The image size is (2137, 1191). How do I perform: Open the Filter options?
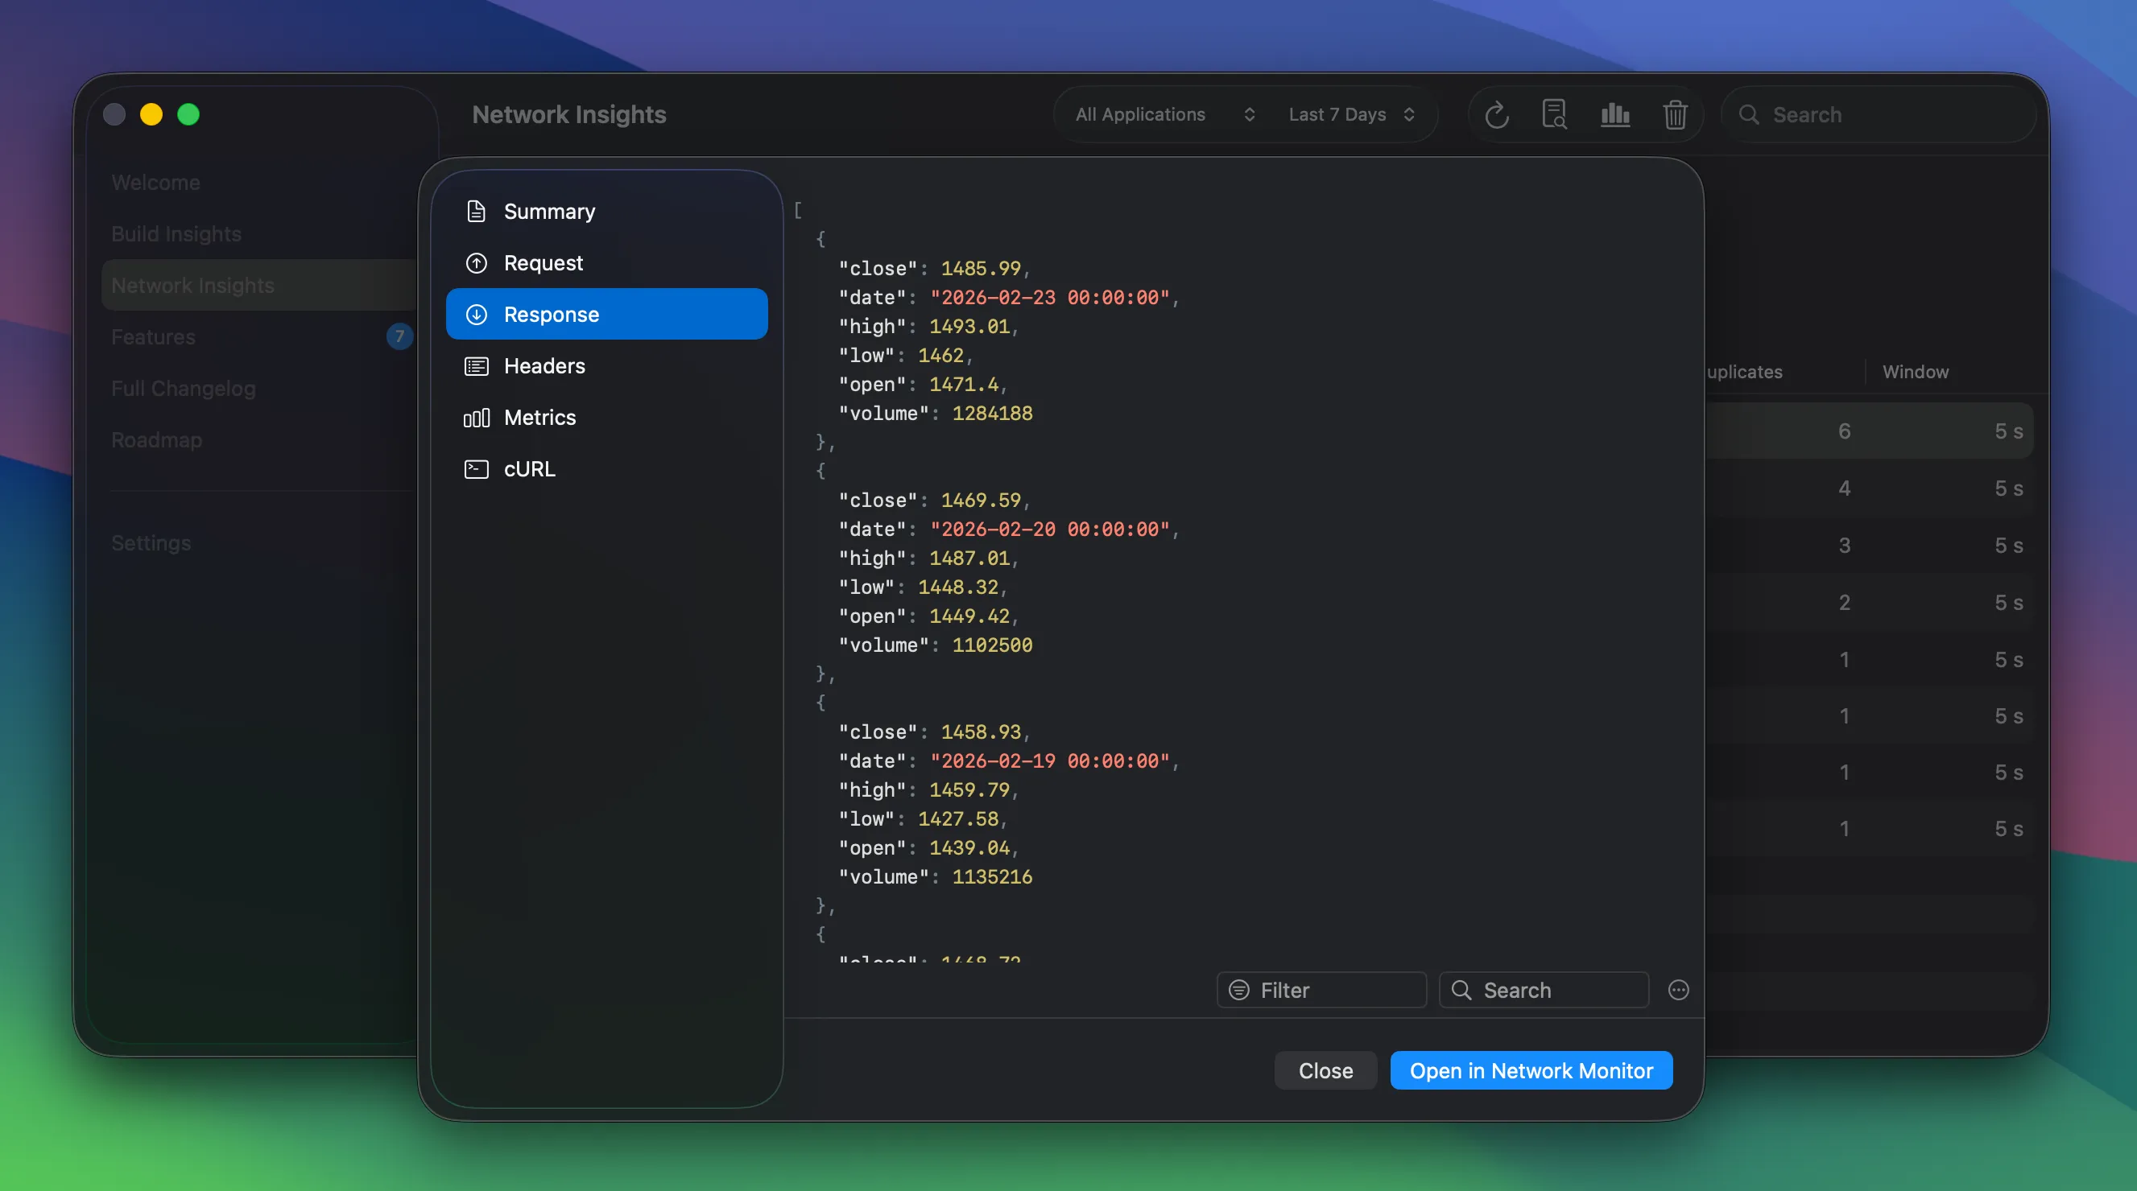click(1321, 990)
